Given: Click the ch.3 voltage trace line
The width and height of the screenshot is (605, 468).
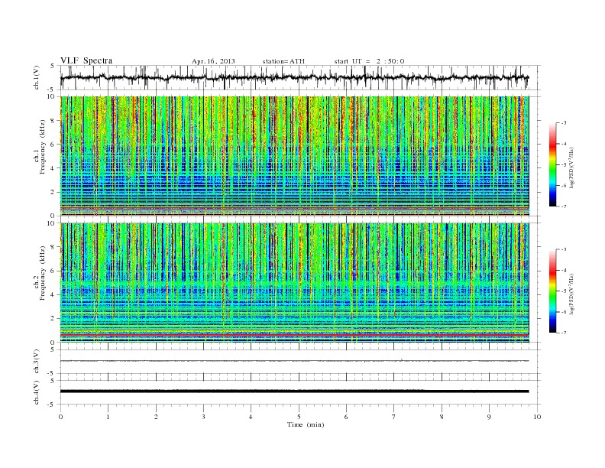Looking at the screenshot, I should pos(294,361).
